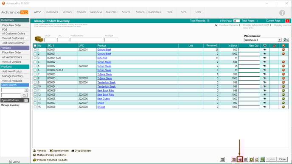Click the Close button

click(282, 159)
